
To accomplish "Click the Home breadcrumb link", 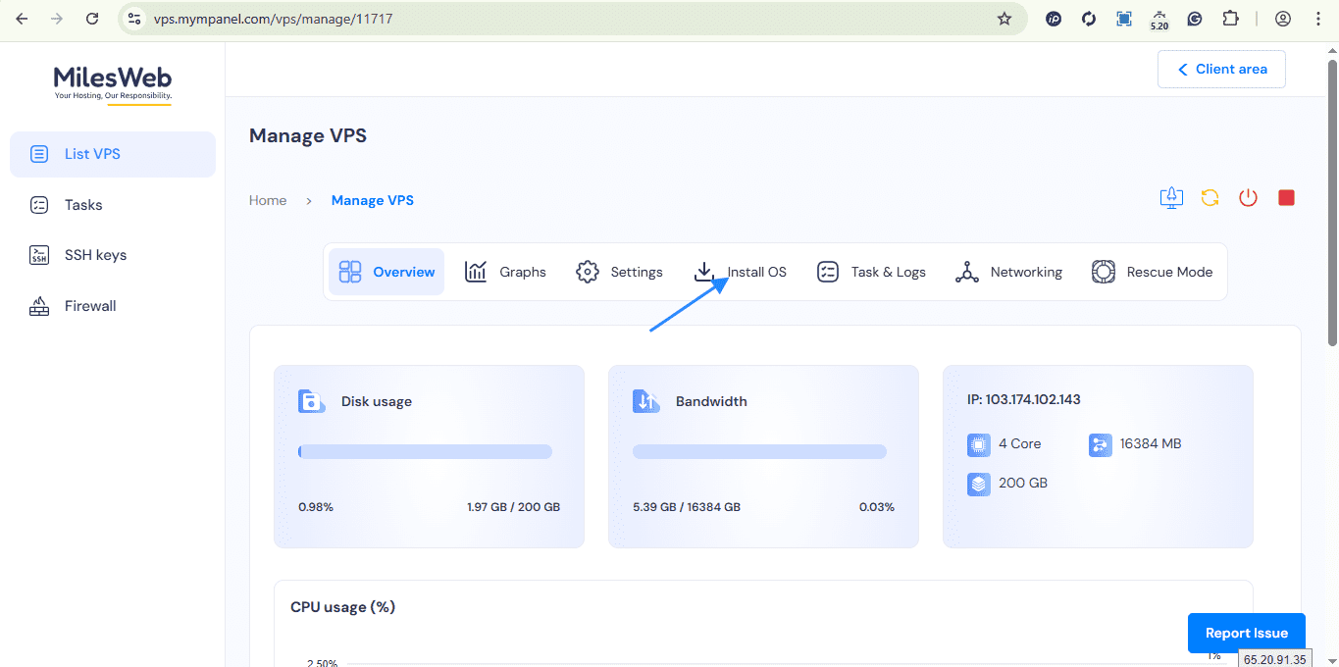I will coord(268,200).
